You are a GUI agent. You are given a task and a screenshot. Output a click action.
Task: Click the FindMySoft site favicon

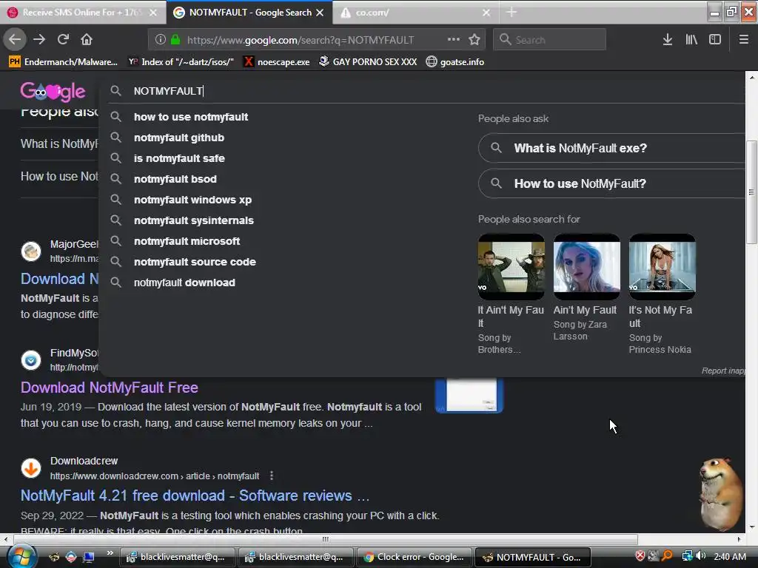click(x=31, y=360)
